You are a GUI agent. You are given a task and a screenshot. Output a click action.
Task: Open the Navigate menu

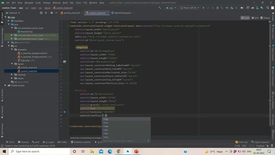click(x=29, y=3)
